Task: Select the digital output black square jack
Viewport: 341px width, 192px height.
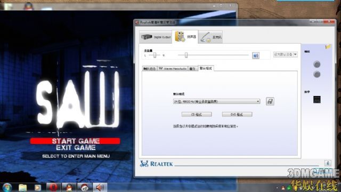Action: 317,100
